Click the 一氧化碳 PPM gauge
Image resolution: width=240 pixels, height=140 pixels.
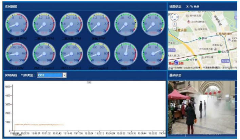point(16,24)
